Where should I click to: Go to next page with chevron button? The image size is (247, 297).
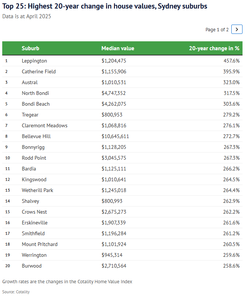click(237, 29)
